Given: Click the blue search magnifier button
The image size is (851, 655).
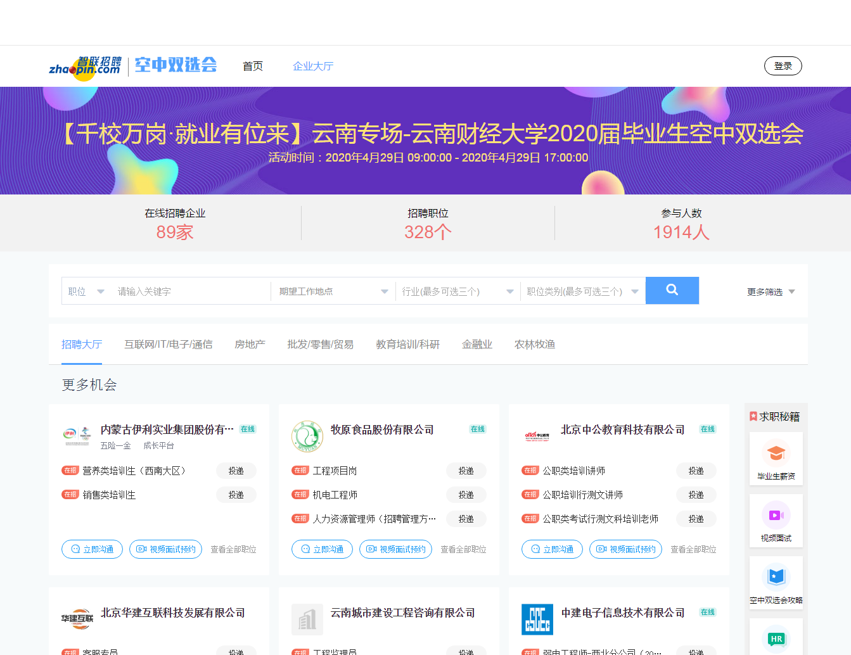Looking at the screenshot, I should [x=672, y=291].
